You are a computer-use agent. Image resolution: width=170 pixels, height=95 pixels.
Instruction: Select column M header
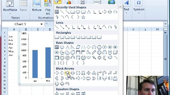pos(158,29)
